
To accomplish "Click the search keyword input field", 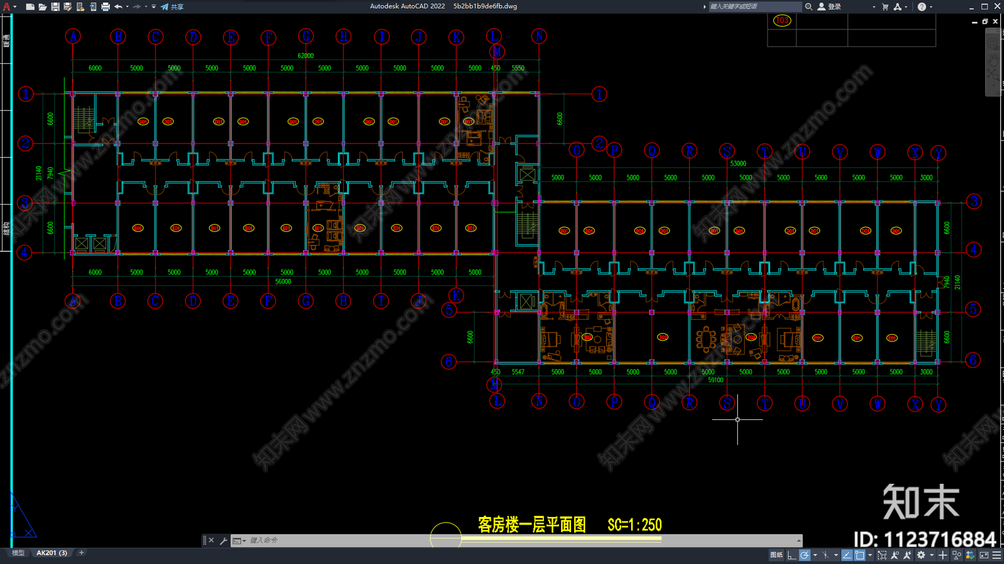I will point(755,6).
